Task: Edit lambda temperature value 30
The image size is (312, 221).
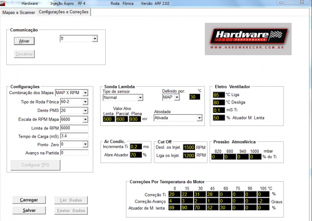Action: [x=195, y=97]
